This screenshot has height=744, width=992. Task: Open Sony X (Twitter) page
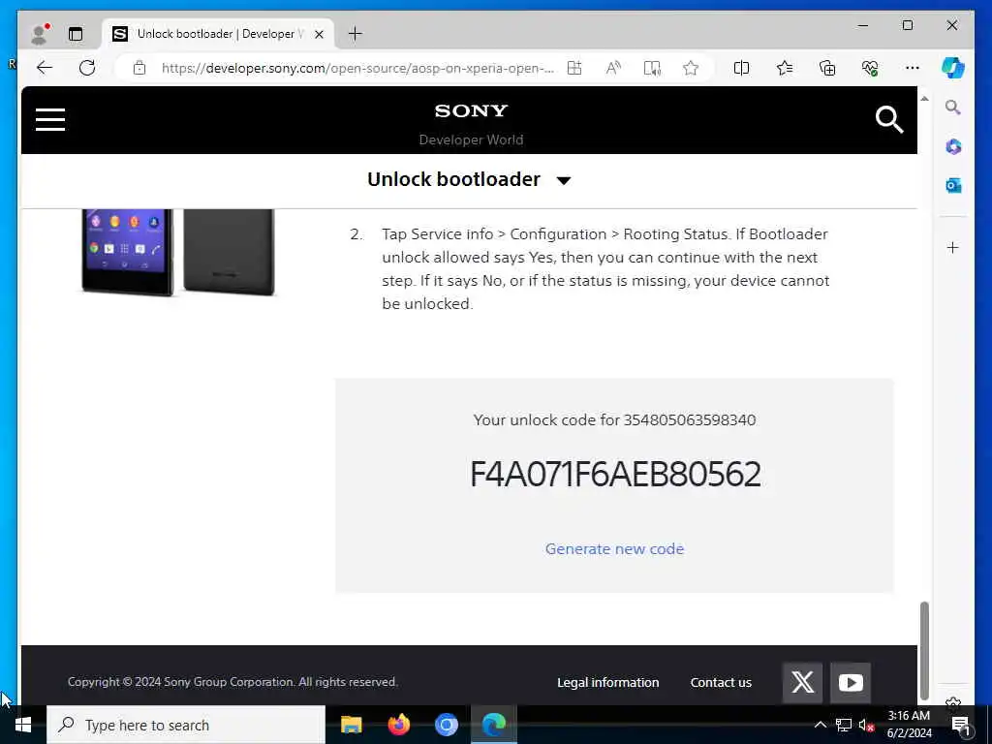(802, 683)
